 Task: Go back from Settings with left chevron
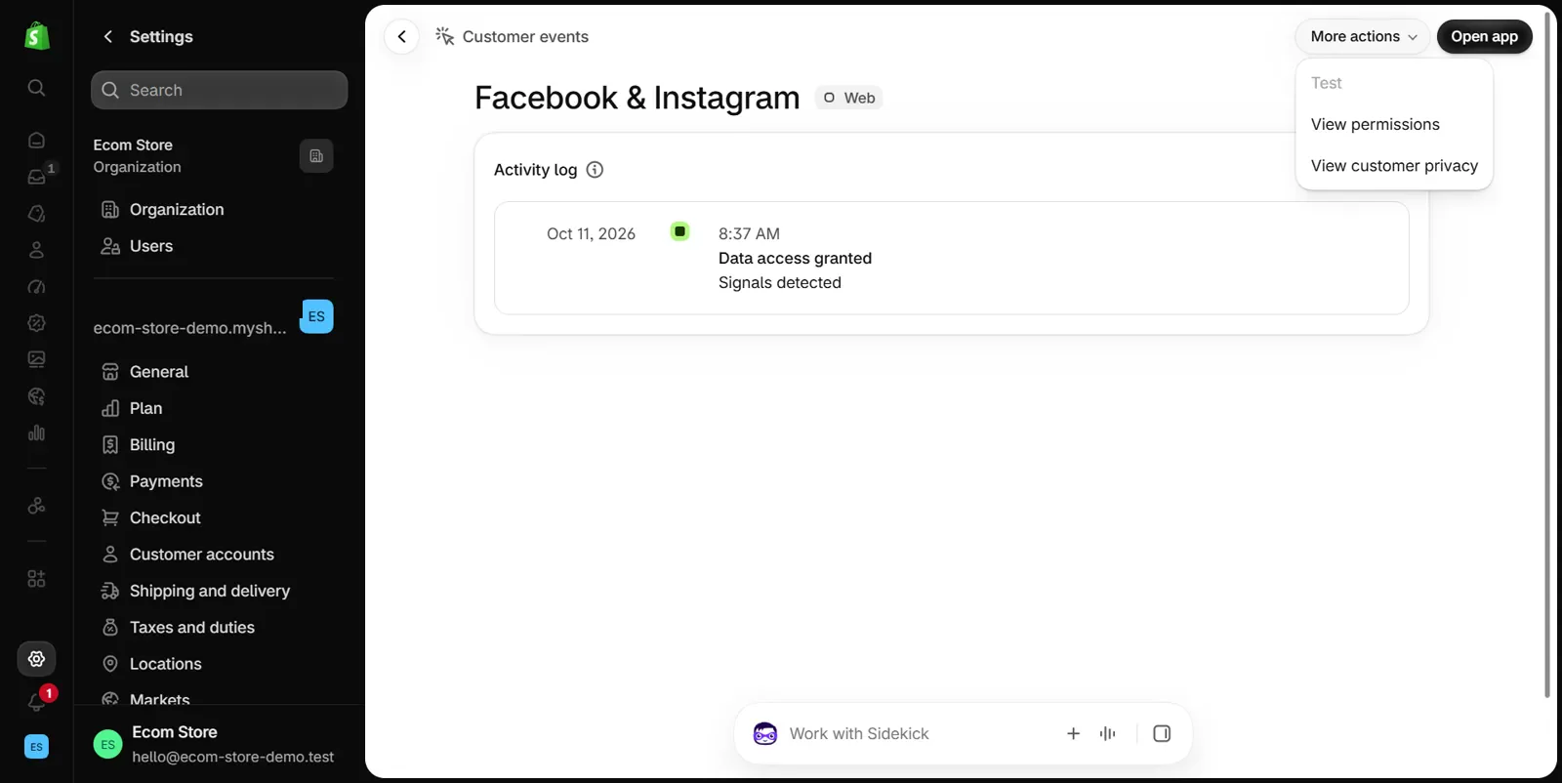108,36
